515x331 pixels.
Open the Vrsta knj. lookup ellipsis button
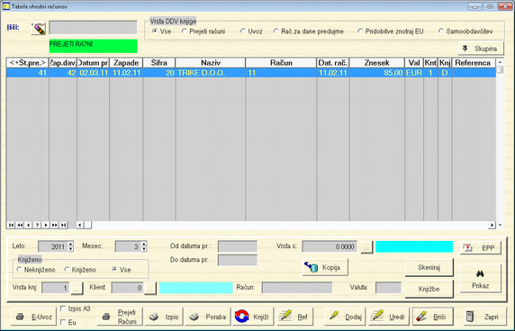[x=77, y=289]
